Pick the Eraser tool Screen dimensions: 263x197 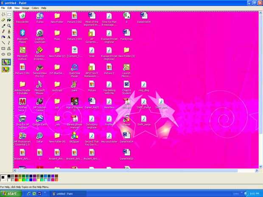(x=3, y=20)
